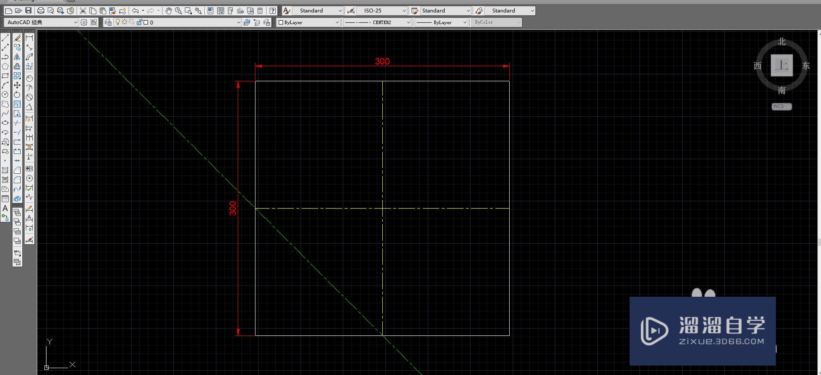Open the undo history arrow
This screenshot has width=821, height=375.
tap(143, 11)
